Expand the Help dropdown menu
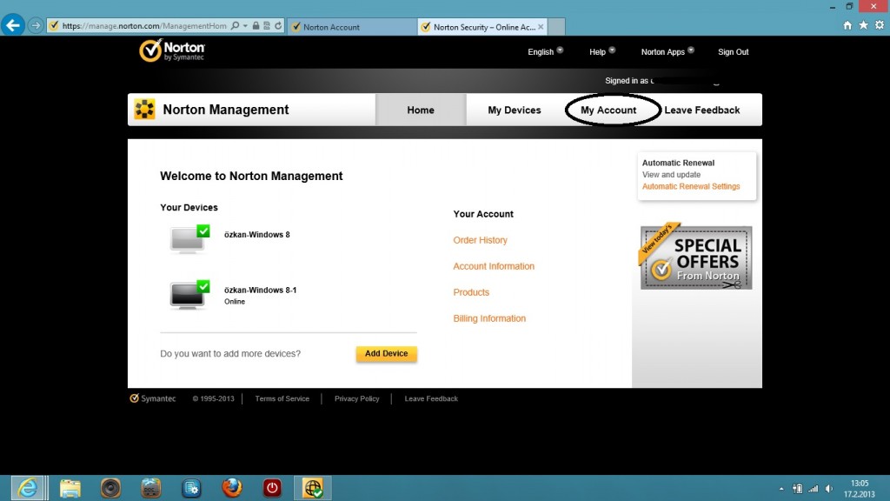 [601, 52]
